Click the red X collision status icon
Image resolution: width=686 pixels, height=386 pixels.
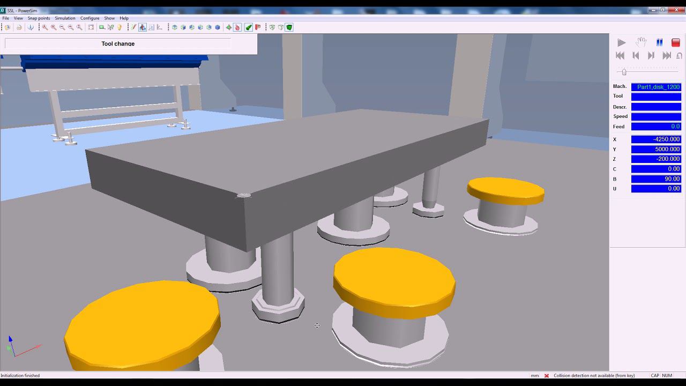tap(547, 376)
